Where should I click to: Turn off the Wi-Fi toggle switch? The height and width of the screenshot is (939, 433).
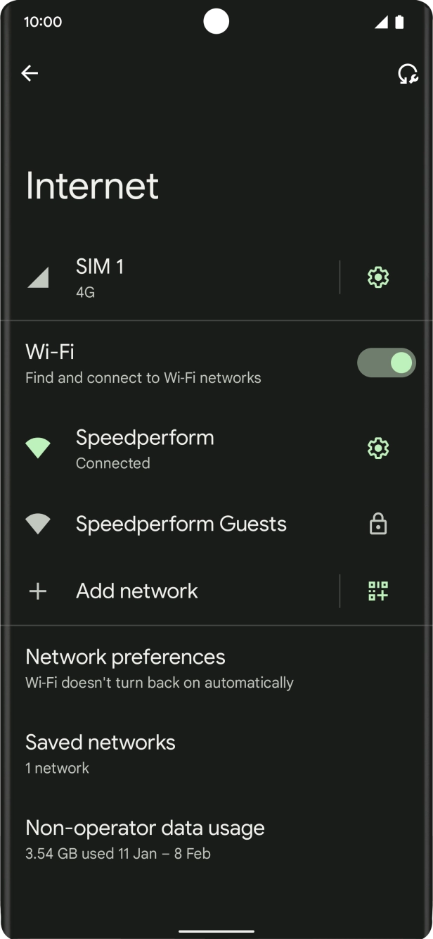click(387, 363)
